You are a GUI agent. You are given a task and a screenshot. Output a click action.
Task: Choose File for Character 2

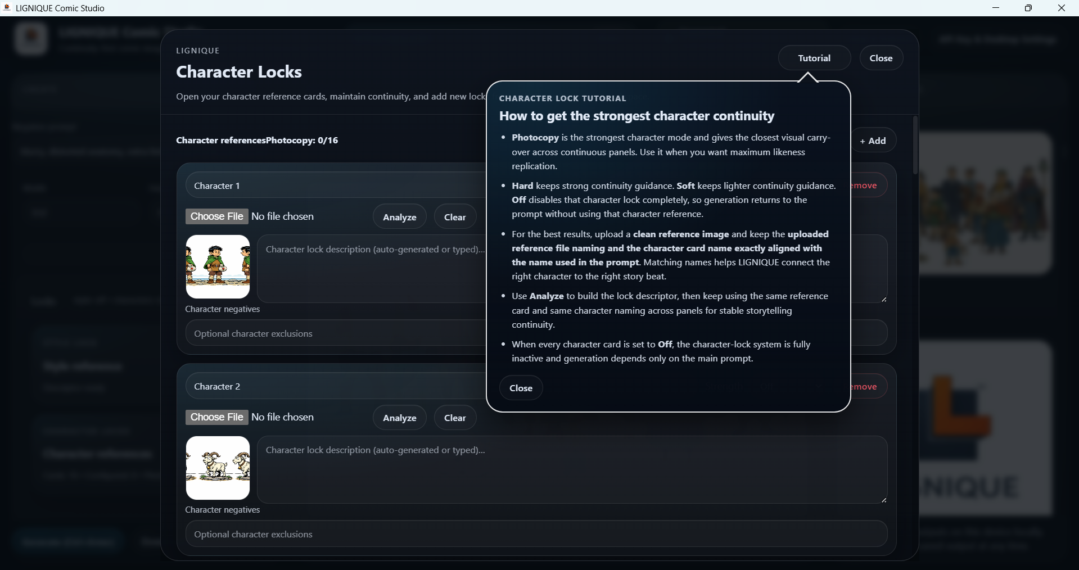[x=216, y=417]
